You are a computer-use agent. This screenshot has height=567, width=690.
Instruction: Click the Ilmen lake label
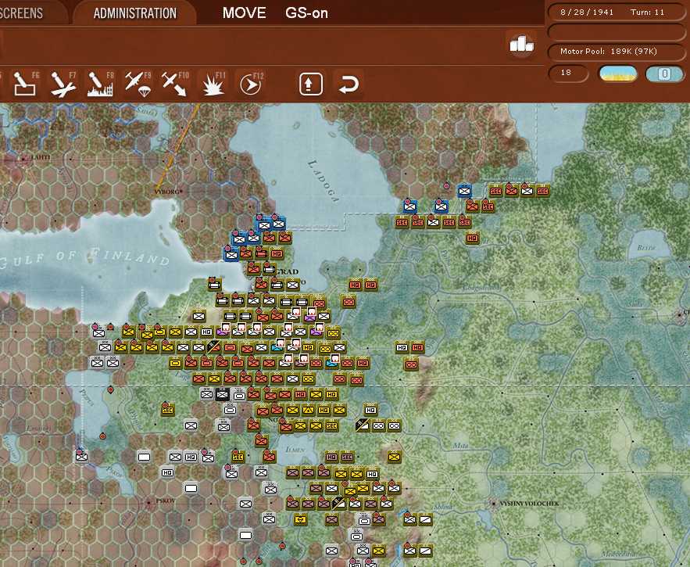[295, 450]
